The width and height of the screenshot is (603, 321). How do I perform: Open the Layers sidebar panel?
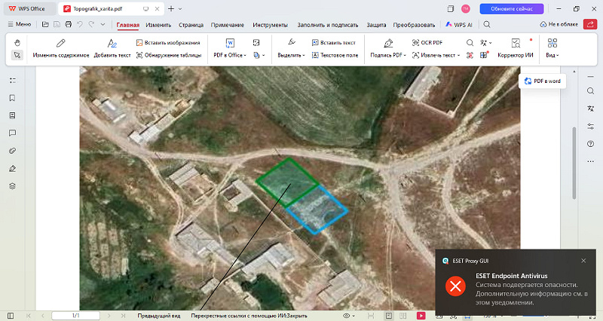(12, 186)
